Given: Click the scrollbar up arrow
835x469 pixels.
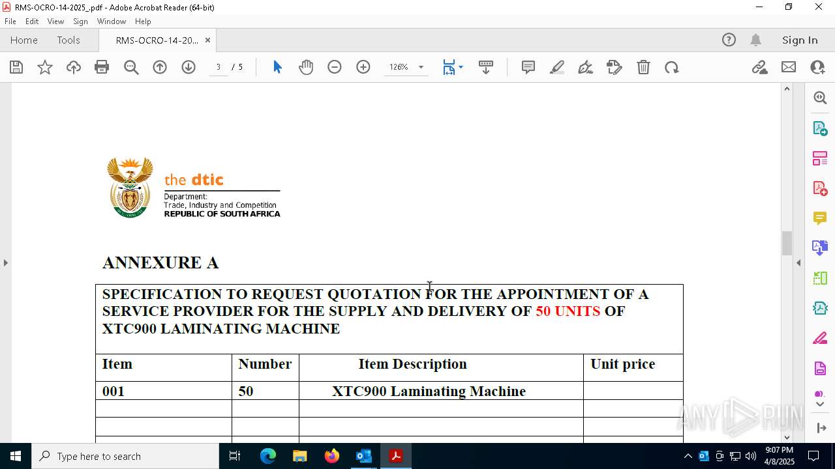Looking at the screenshot, I should click(787, 89).
